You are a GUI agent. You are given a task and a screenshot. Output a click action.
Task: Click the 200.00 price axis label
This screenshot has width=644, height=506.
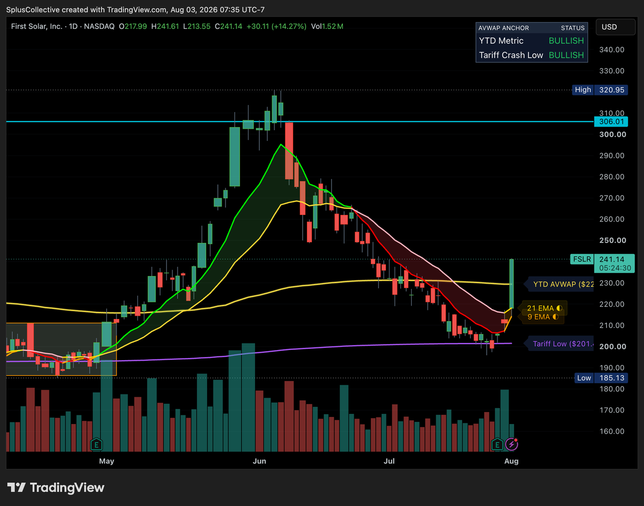[612, 347]
